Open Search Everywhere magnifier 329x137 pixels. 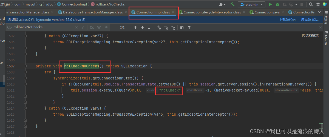point(311,4)
